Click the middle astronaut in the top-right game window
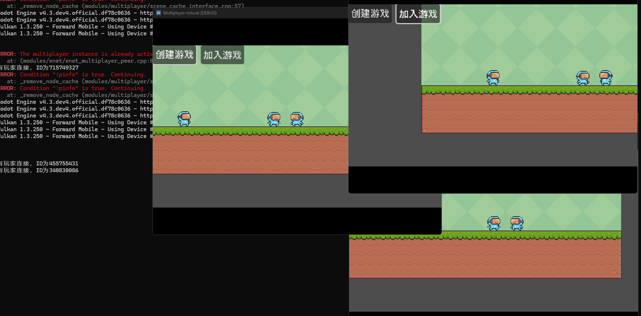The width and height of the screenshot is (641, 316). click(582, 78)
